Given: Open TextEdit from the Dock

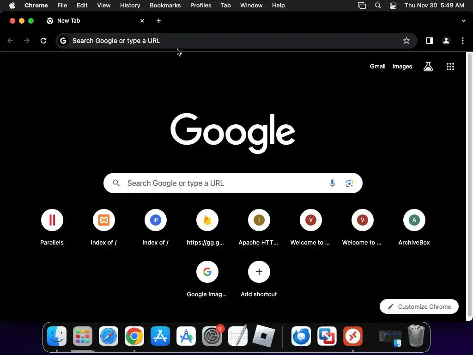Looking at the screenshot, I should [x=238, y=336].
